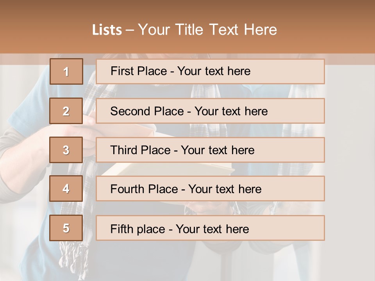Click the word here in First Place line

tap(239, 71)
